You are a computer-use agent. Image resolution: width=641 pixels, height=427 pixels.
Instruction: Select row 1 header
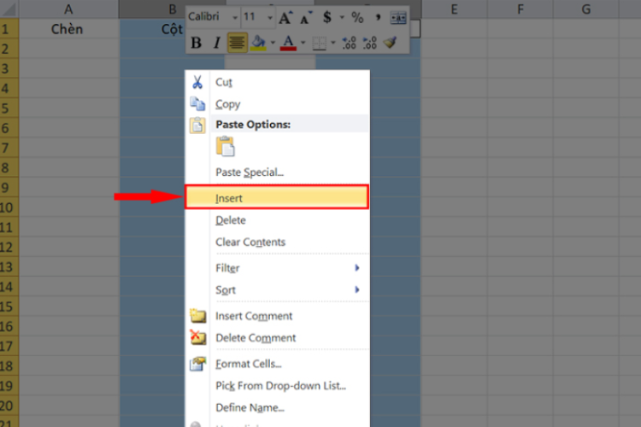9,29
